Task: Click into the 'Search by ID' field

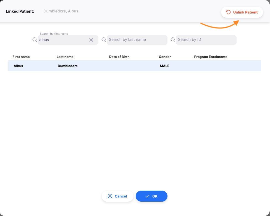Action: pos(206,40)
